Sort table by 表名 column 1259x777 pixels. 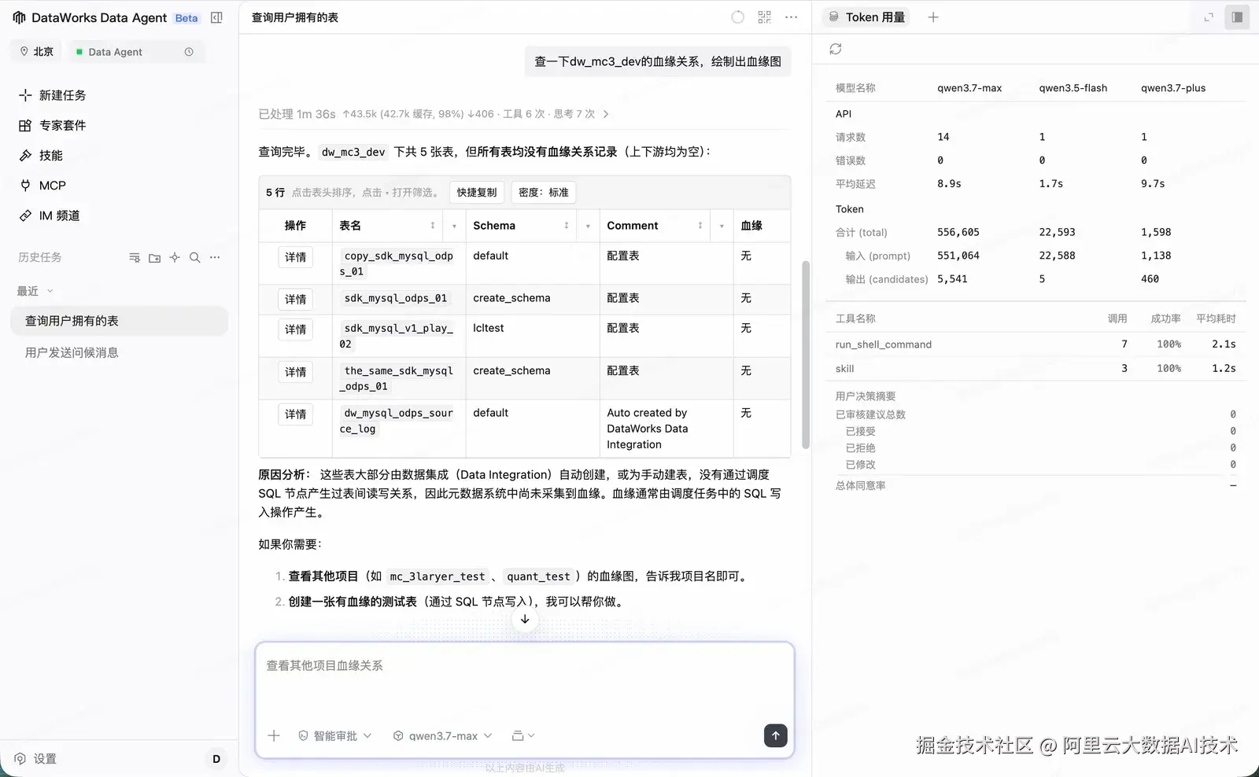(x=433, y=226)
